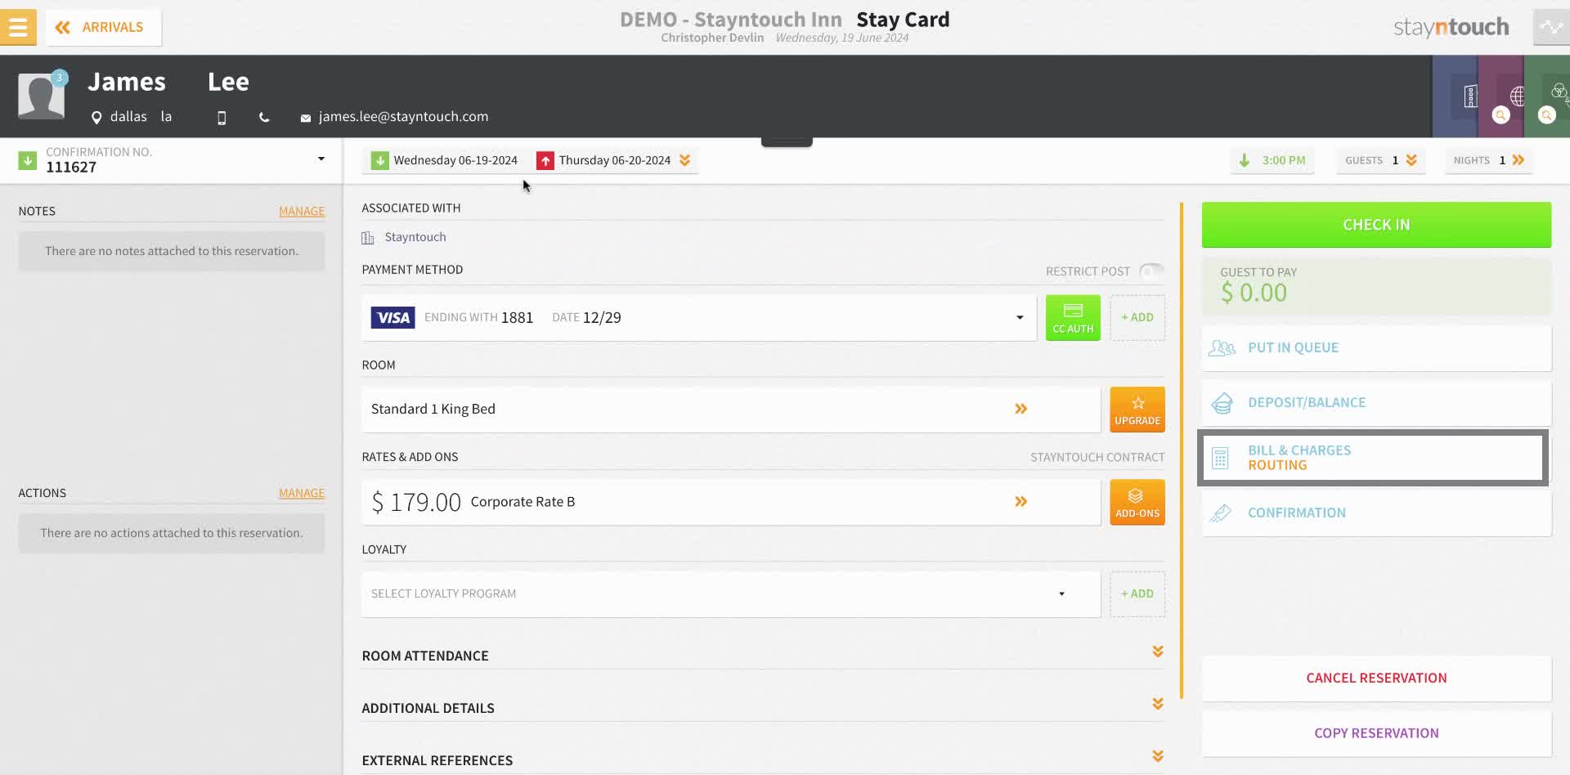This screenshot has width=1570, height=775.
Task: Open Standard 1 King Bed room details
Action: click(731, 409)
